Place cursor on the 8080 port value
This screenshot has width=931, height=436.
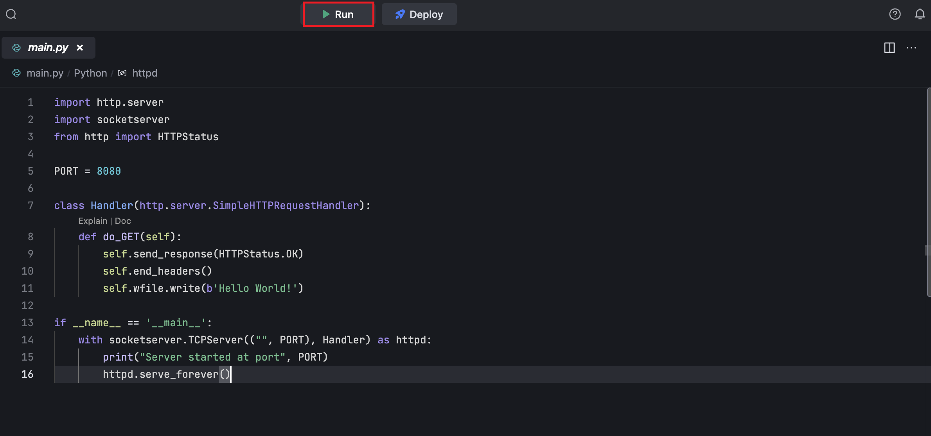pyautogui.click(x=109, y=171)
